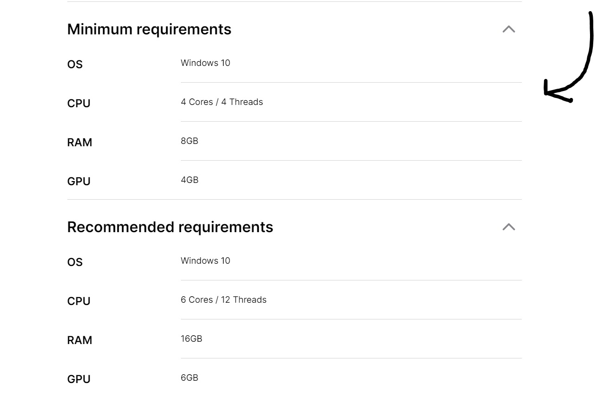
Task: Select OS label under Minimum requirements
Action: point(75,64)
